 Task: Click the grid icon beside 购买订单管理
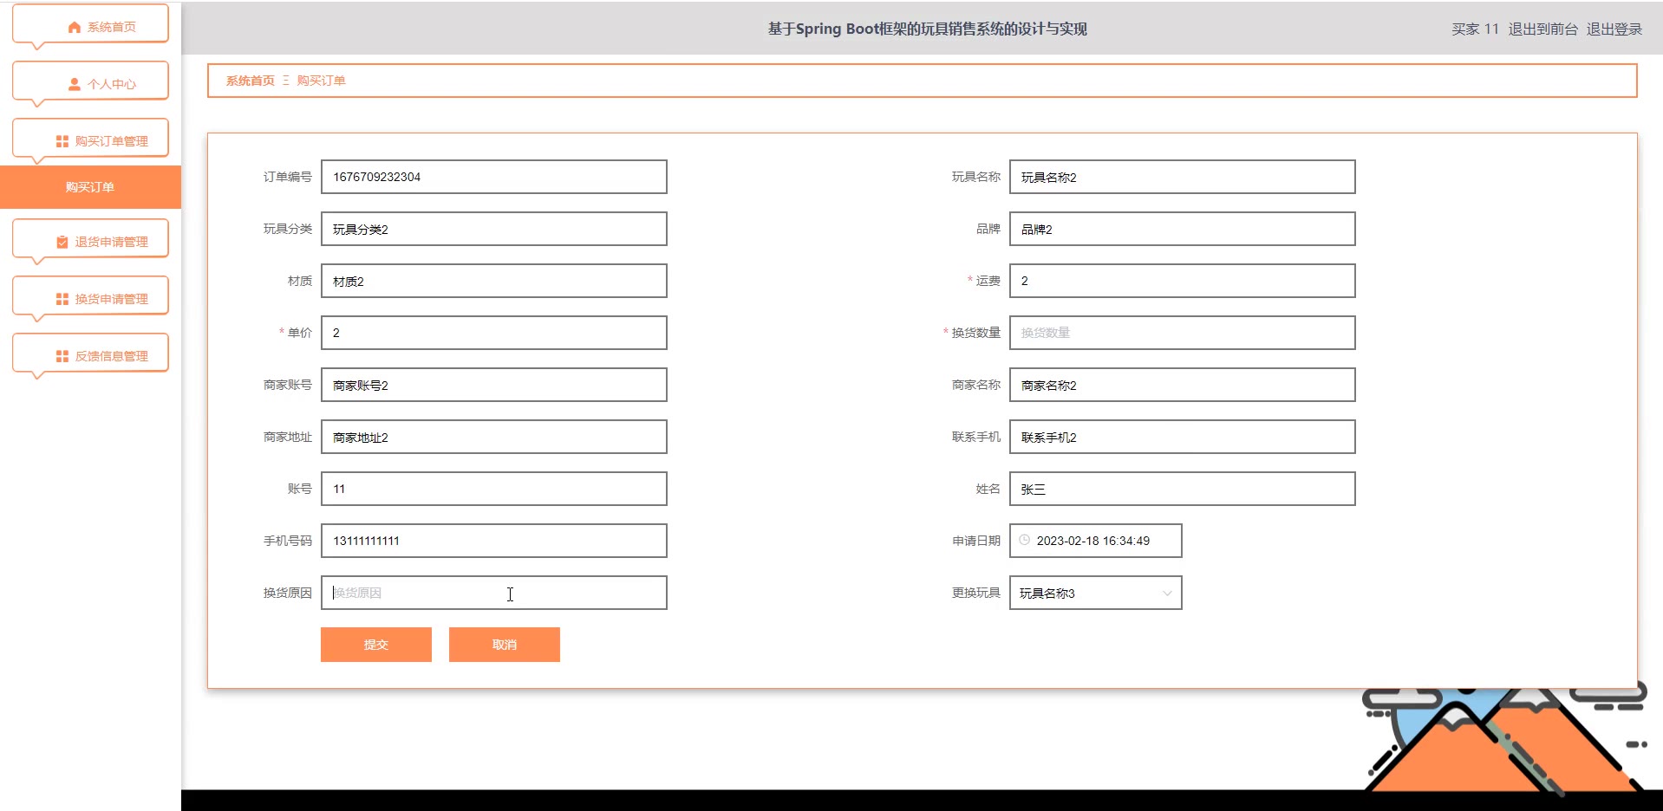pyautogui.click(x=62, y=141)
